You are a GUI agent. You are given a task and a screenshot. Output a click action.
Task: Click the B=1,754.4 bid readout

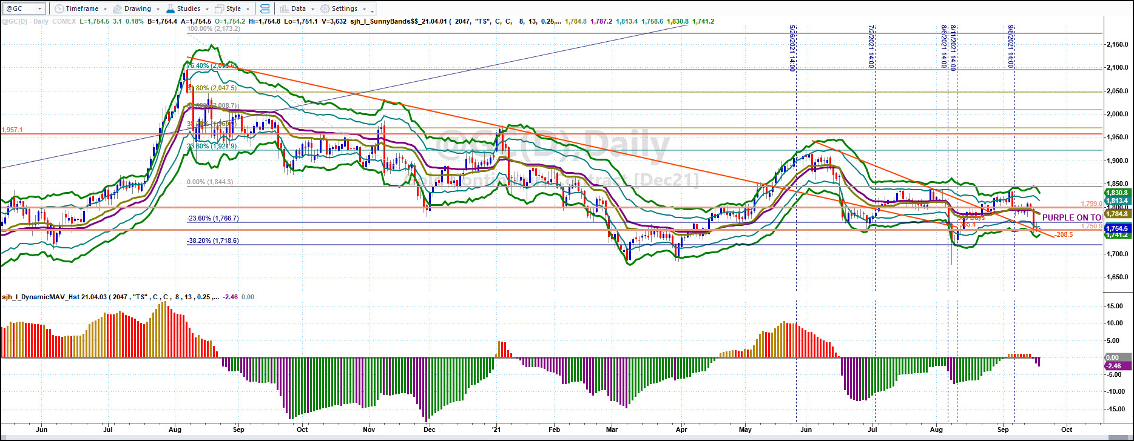tap(163, 21)
